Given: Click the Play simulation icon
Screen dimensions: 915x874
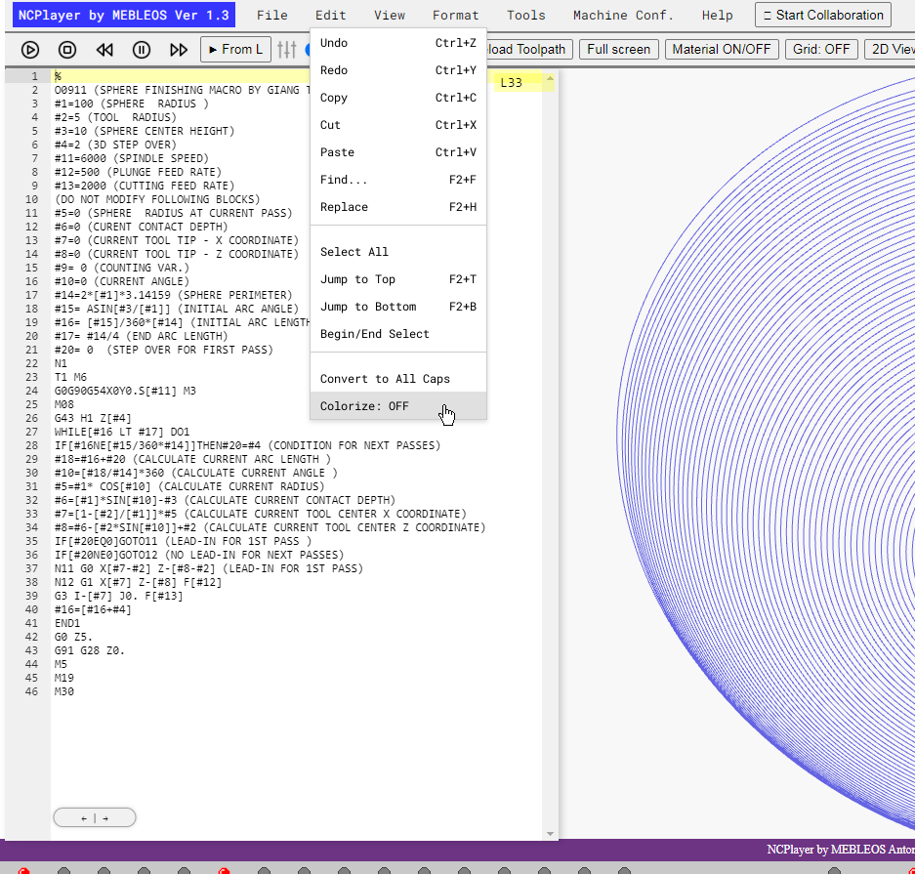Looking at the screenshot, I should (x=30, y=50).
